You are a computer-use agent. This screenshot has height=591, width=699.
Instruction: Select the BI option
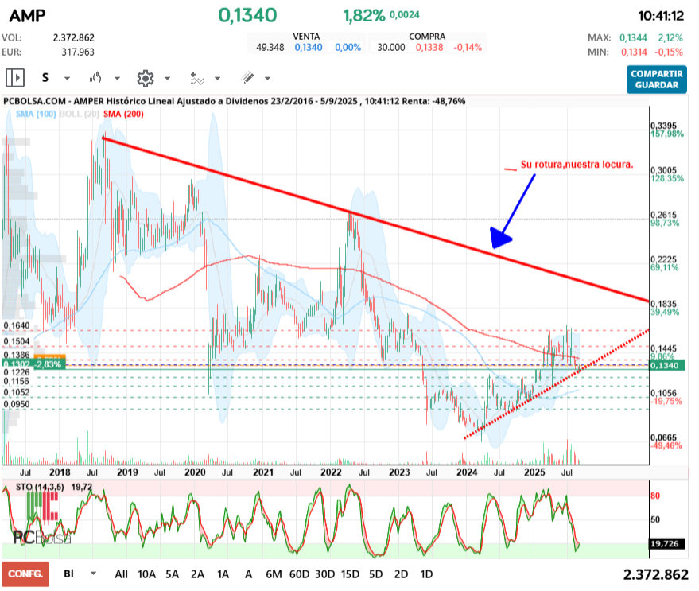click(x=68, y=574)
